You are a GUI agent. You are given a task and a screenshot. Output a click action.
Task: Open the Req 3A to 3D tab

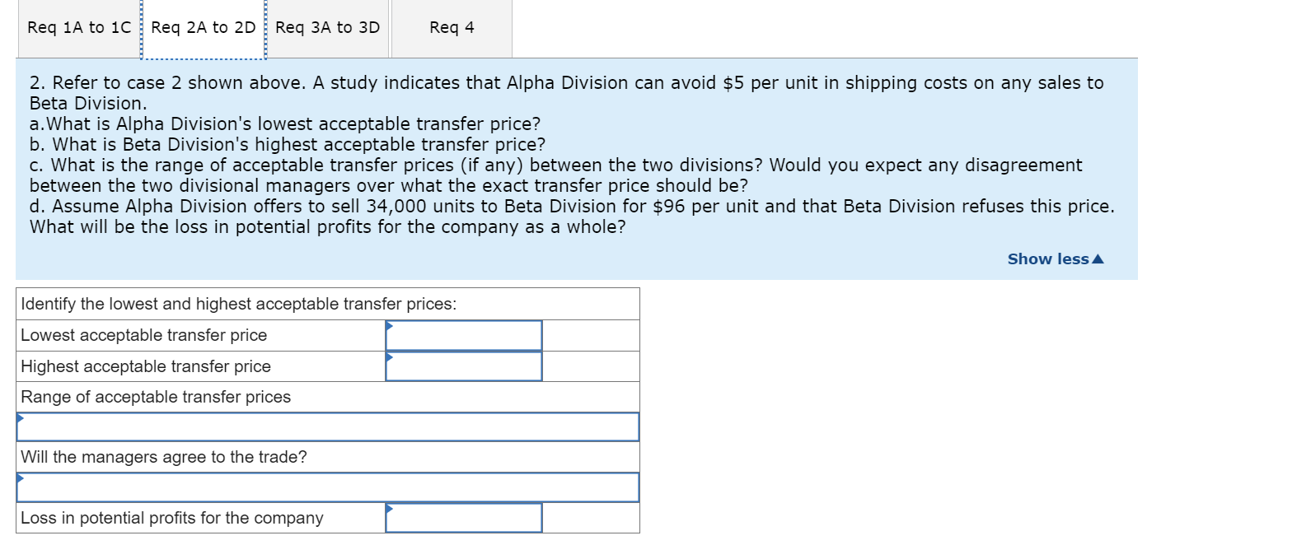point(326,27)
